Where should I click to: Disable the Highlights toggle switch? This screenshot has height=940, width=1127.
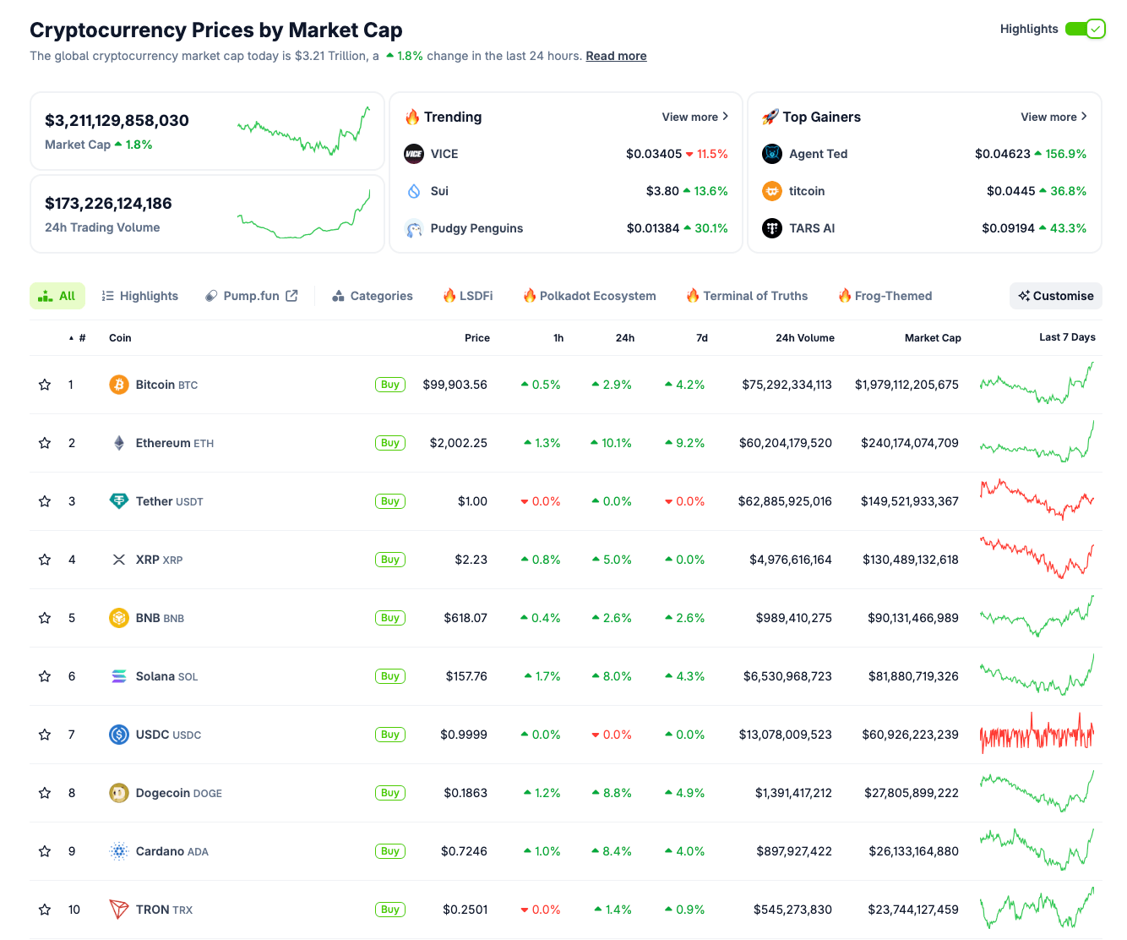[1085, 28]
